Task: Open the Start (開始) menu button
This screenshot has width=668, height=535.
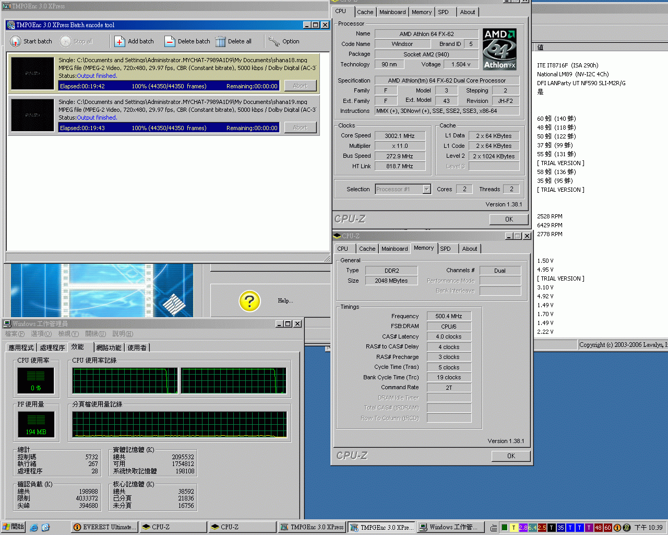Action: coord(13,527)
